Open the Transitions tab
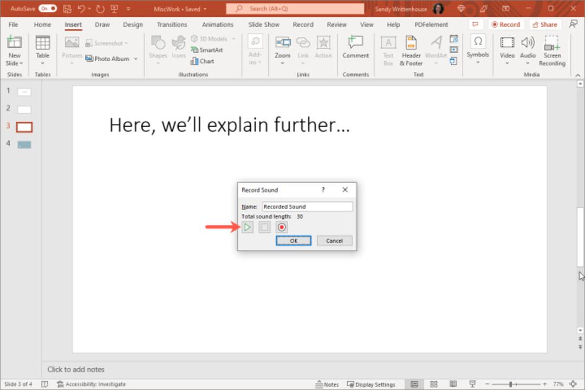Screen dimensions: 585x390 coord(172,24)
